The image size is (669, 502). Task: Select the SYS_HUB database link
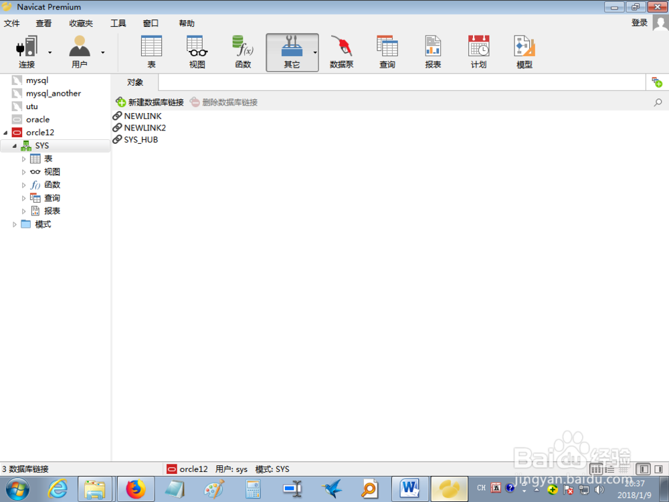pyautogui.click(x=135, y=140)
